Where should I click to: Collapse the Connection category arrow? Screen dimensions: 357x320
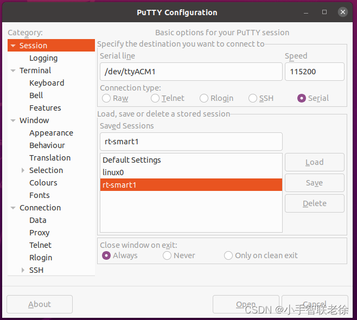click(13, 208)
